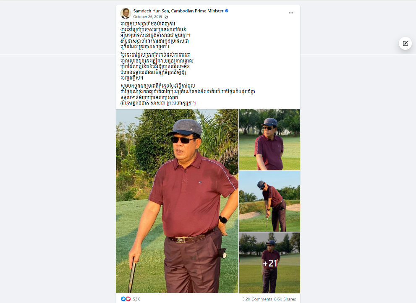This screenshot has height=303, width=416.
Task: Click the red heart Love reaction icon
Action: point(128,299)
